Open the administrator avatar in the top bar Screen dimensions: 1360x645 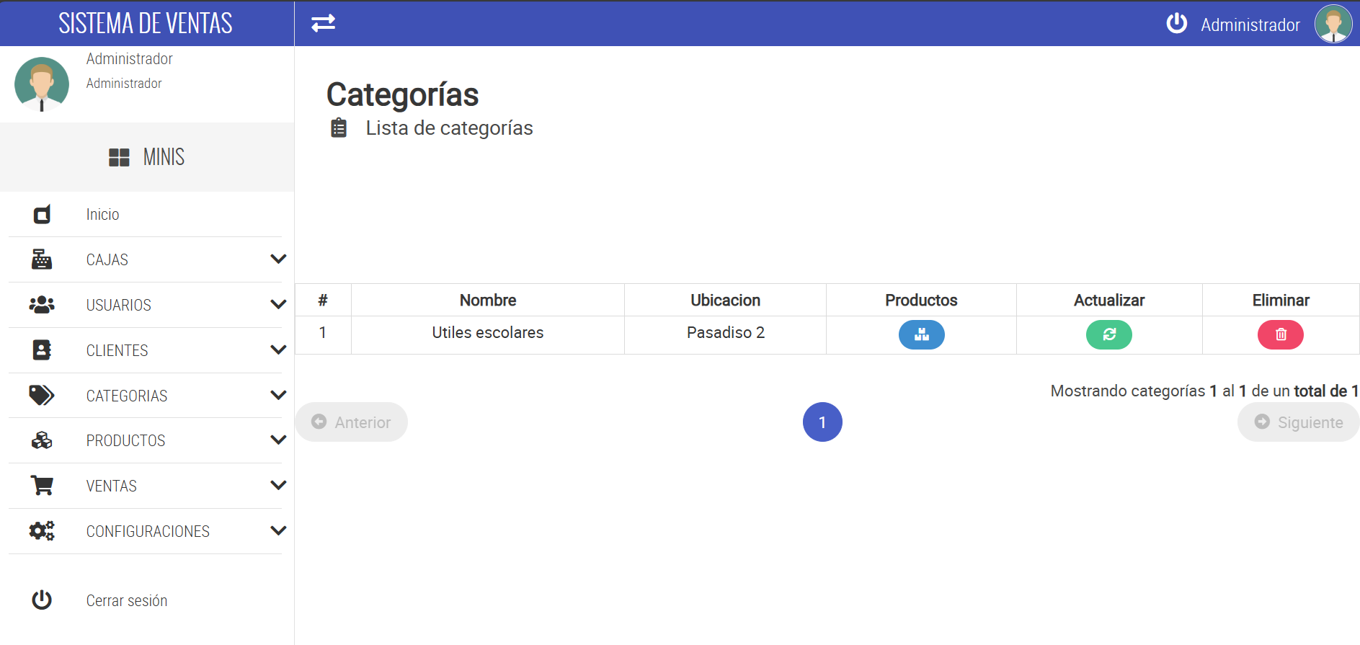pos(1333,24)
